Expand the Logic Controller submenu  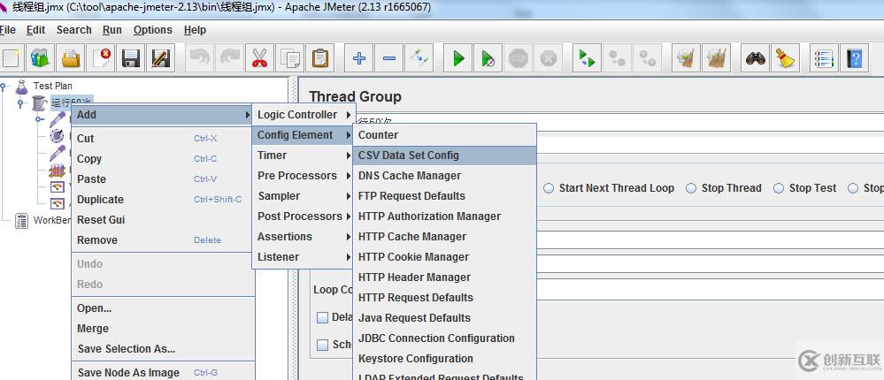pos(304,115)
